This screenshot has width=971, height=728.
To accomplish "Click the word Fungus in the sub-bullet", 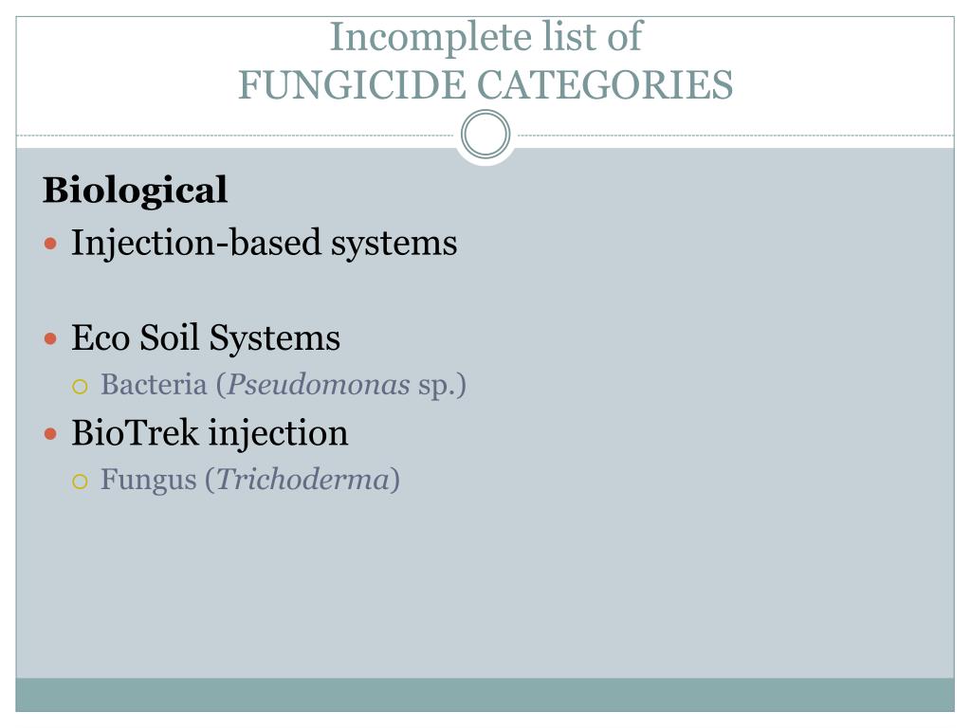I will [x=149, y=480].
